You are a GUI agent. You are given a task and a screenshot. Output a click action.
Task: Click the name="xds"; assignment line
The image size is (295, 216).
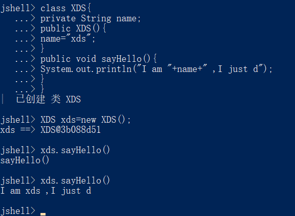[68, 39]
